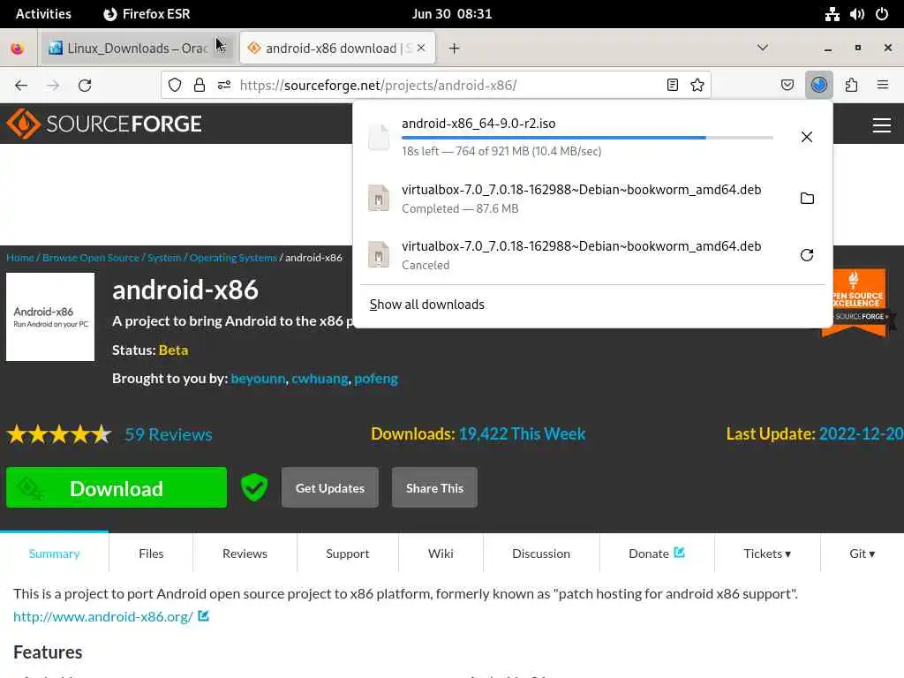Open the Firefox ESR app menu
The image size is (904, 678).
pyautogui.click(x=147, y=14)
